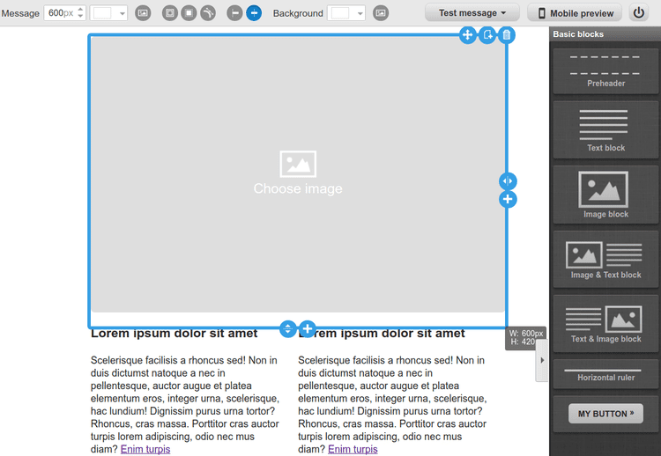Viewport: 661px width, 456px height.
Task: Click the rounded corners icon in toolbar
Action: 208,13
